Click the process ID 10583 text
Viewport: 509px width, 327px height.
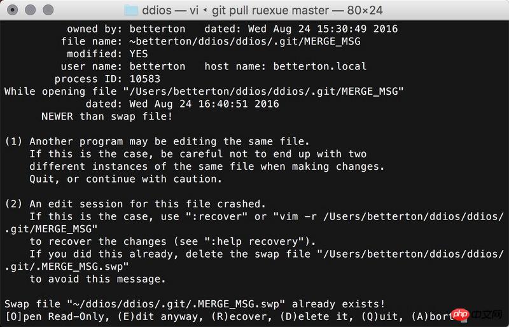[145, 79]
